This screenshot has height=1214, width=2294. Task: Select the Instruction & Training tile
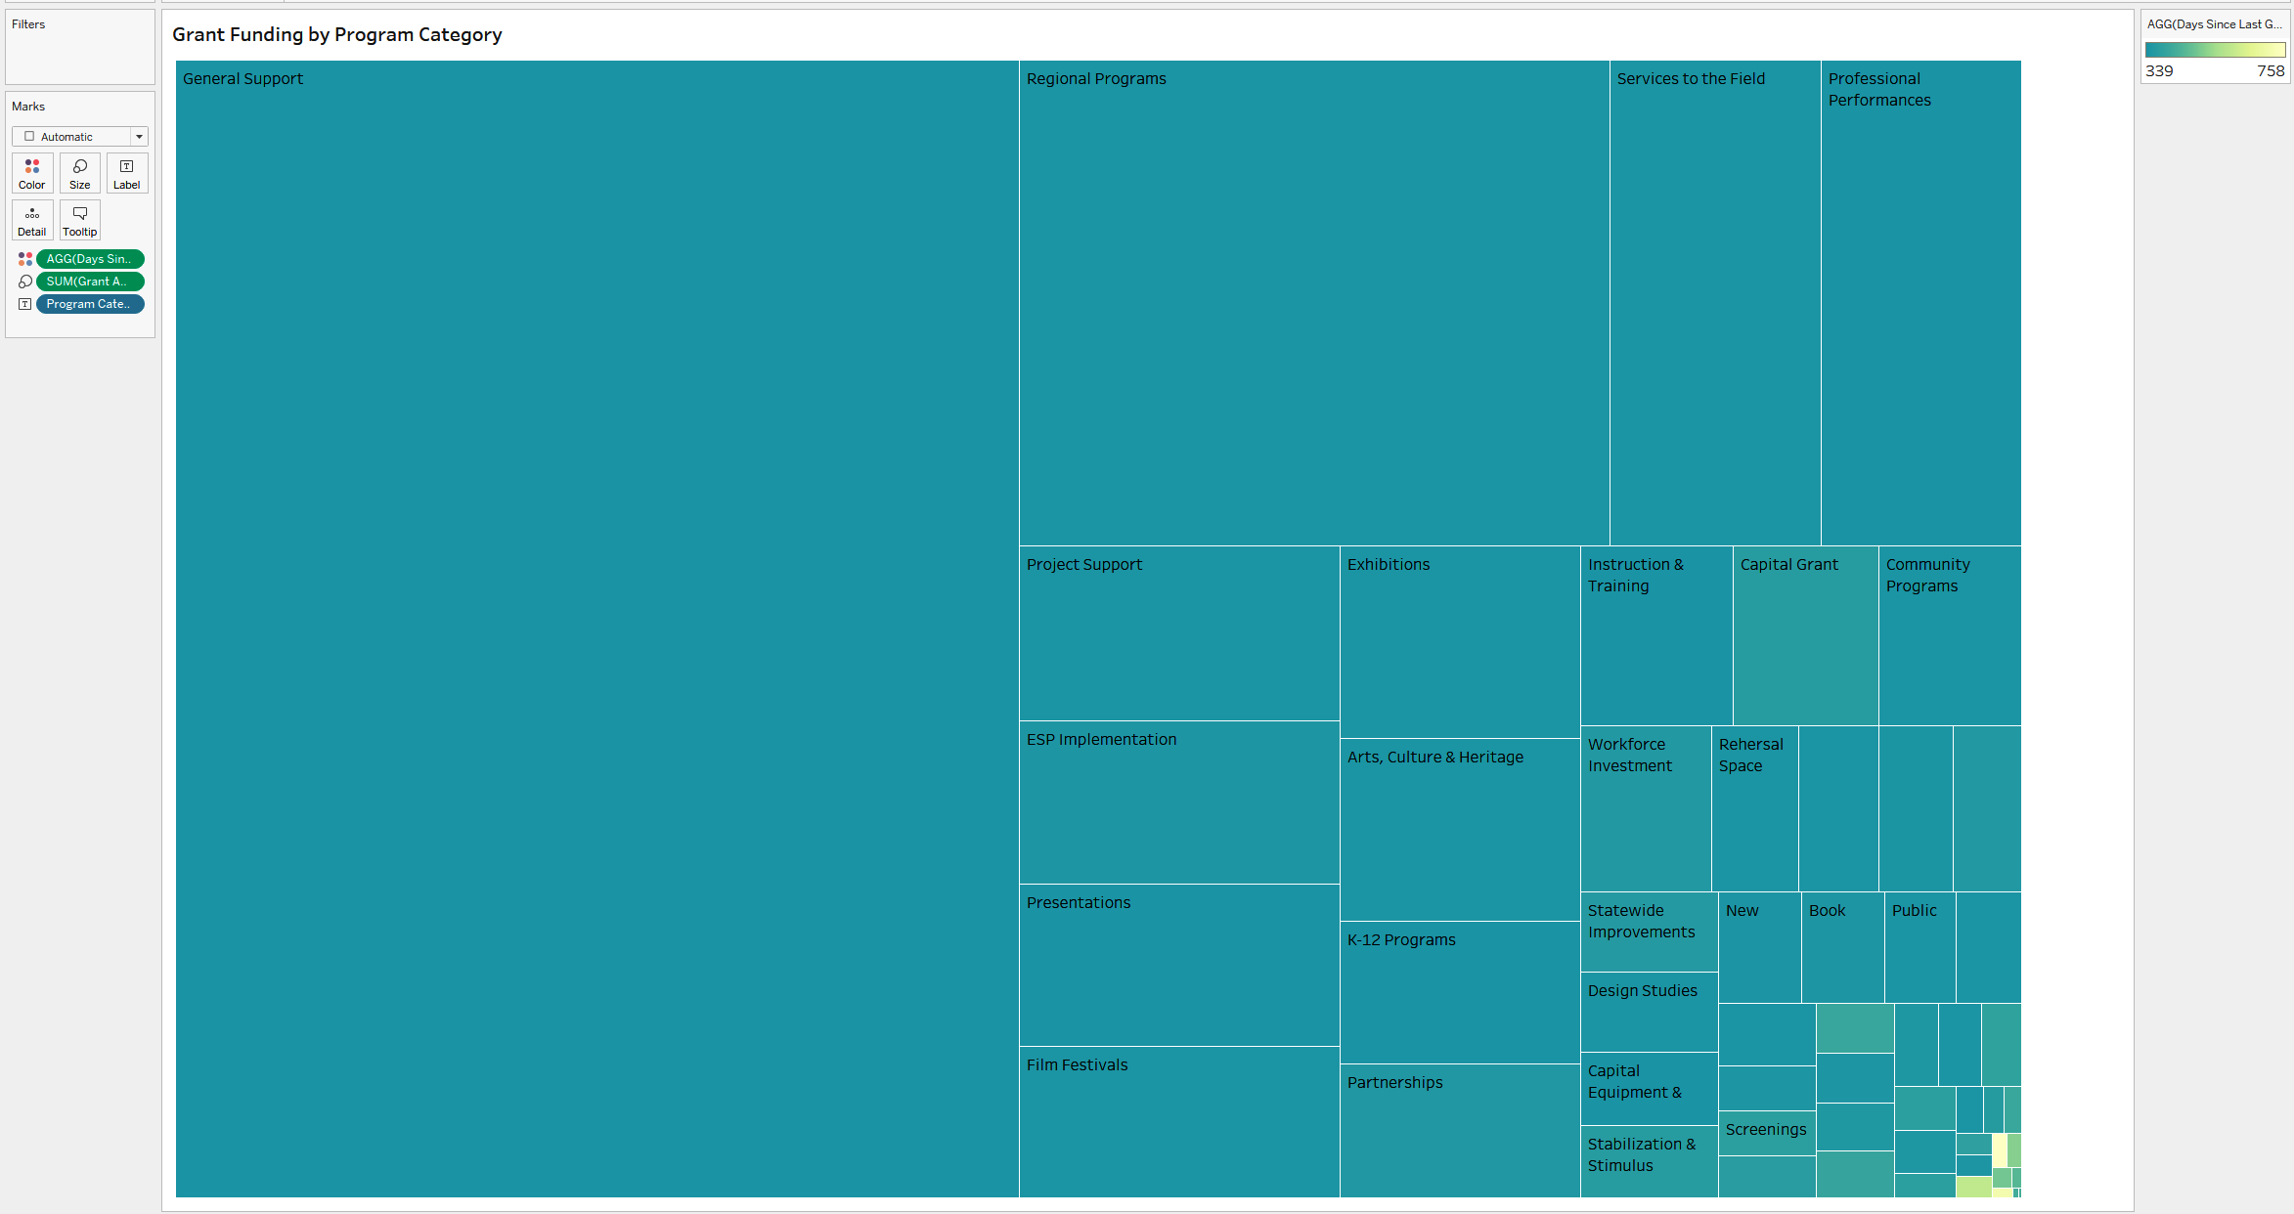pyautogui.click(x=1656, y=635)
